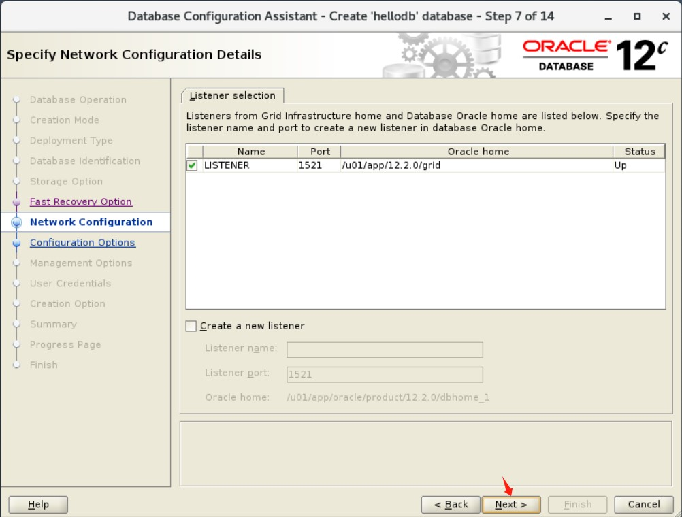Cancel the database creation wizard
The height and width of the screenshot is (517, 682).
(x=643, y=504)
